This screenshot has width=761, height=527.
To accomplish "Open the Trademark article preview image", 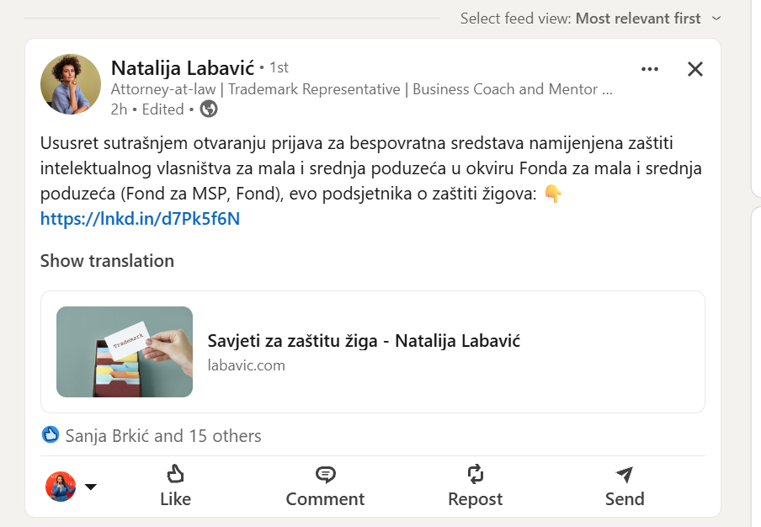I will tap(125, 352).
